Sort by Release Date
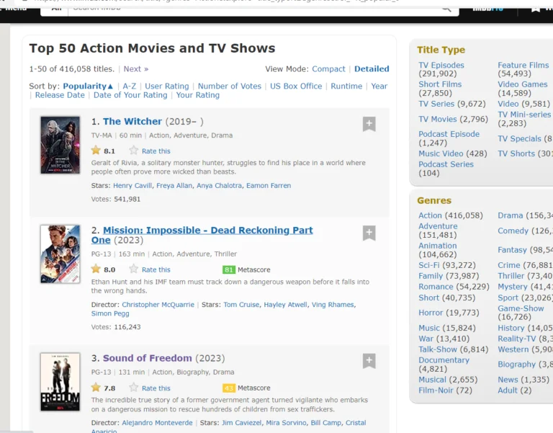The width and height of the screenshot is (553, 433). [x=60, y=95]
